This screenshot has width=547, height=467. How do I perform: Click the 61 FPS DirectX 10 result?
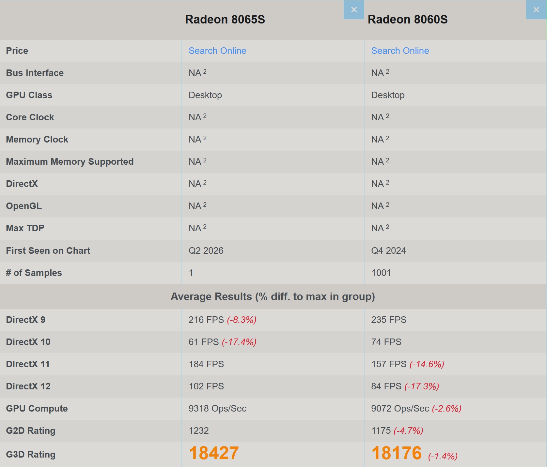(x=204, y=342)
